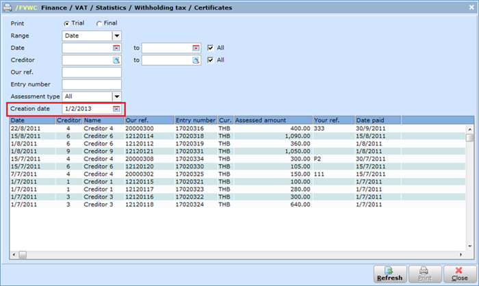Click the Entry number input field
The height and width of the screenshot is (286, 479).
click(x=92, y=84)
